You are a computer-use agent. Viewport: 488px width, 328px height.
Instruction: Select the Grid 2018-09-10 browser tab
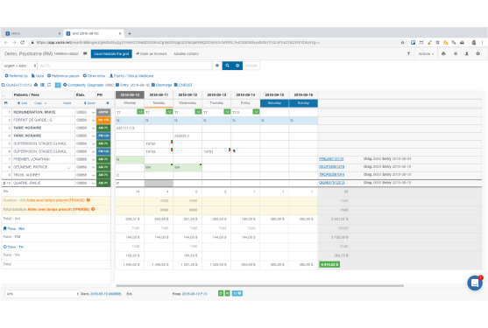(94, 33)
